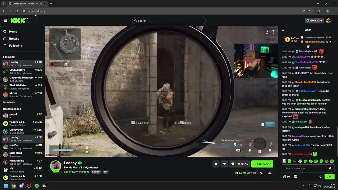Open Discord from the taskbar
The height and width of the screenshot is (190, 338).
click(21, 186)
